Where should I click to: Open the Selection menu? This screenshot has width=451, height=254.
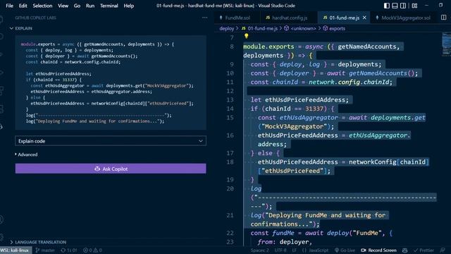[x=42, y=6]
